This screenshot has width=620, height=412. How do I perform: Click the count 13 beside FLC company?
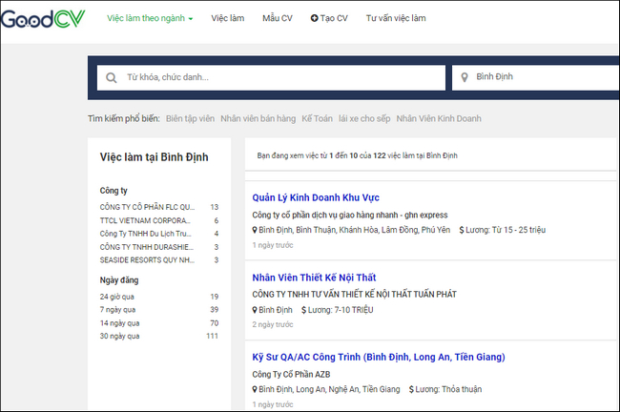click(x=215, y=207)
